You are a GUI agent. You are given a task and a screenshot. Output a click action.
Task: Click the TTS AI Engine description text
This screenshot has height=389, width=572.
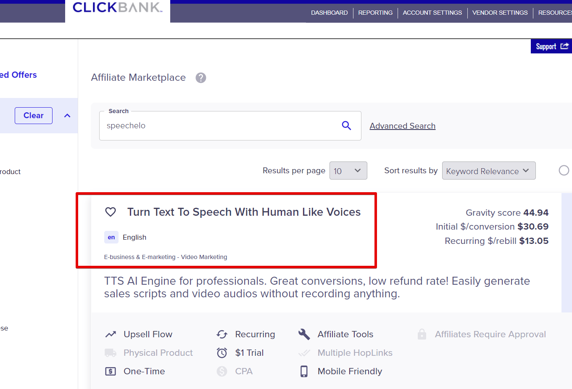click(317, 287)
